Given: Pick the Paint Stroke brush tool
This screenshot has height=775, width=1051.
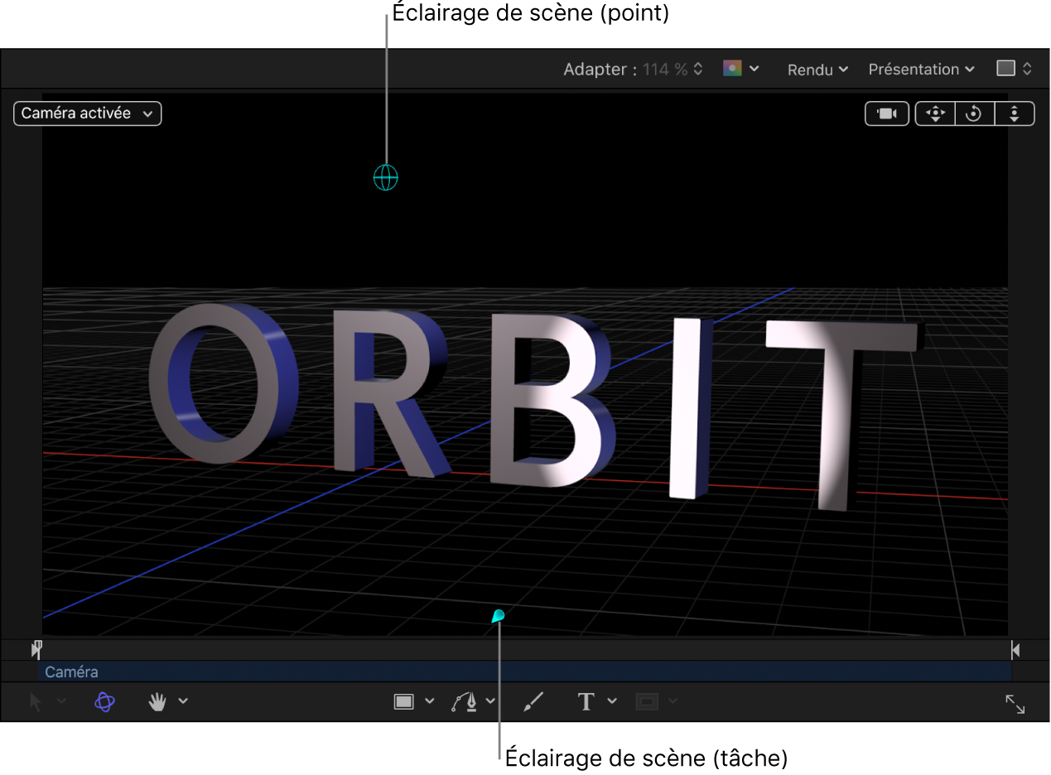Looking at the screenshot, I should click(533, 701).
